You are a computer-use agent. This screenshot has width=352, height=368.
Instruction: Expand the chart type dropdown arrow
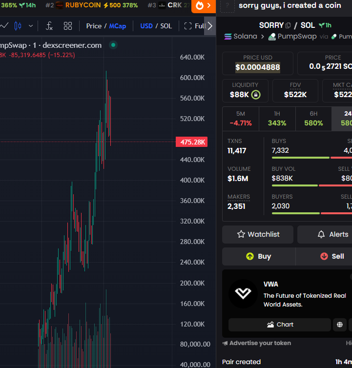31,26
